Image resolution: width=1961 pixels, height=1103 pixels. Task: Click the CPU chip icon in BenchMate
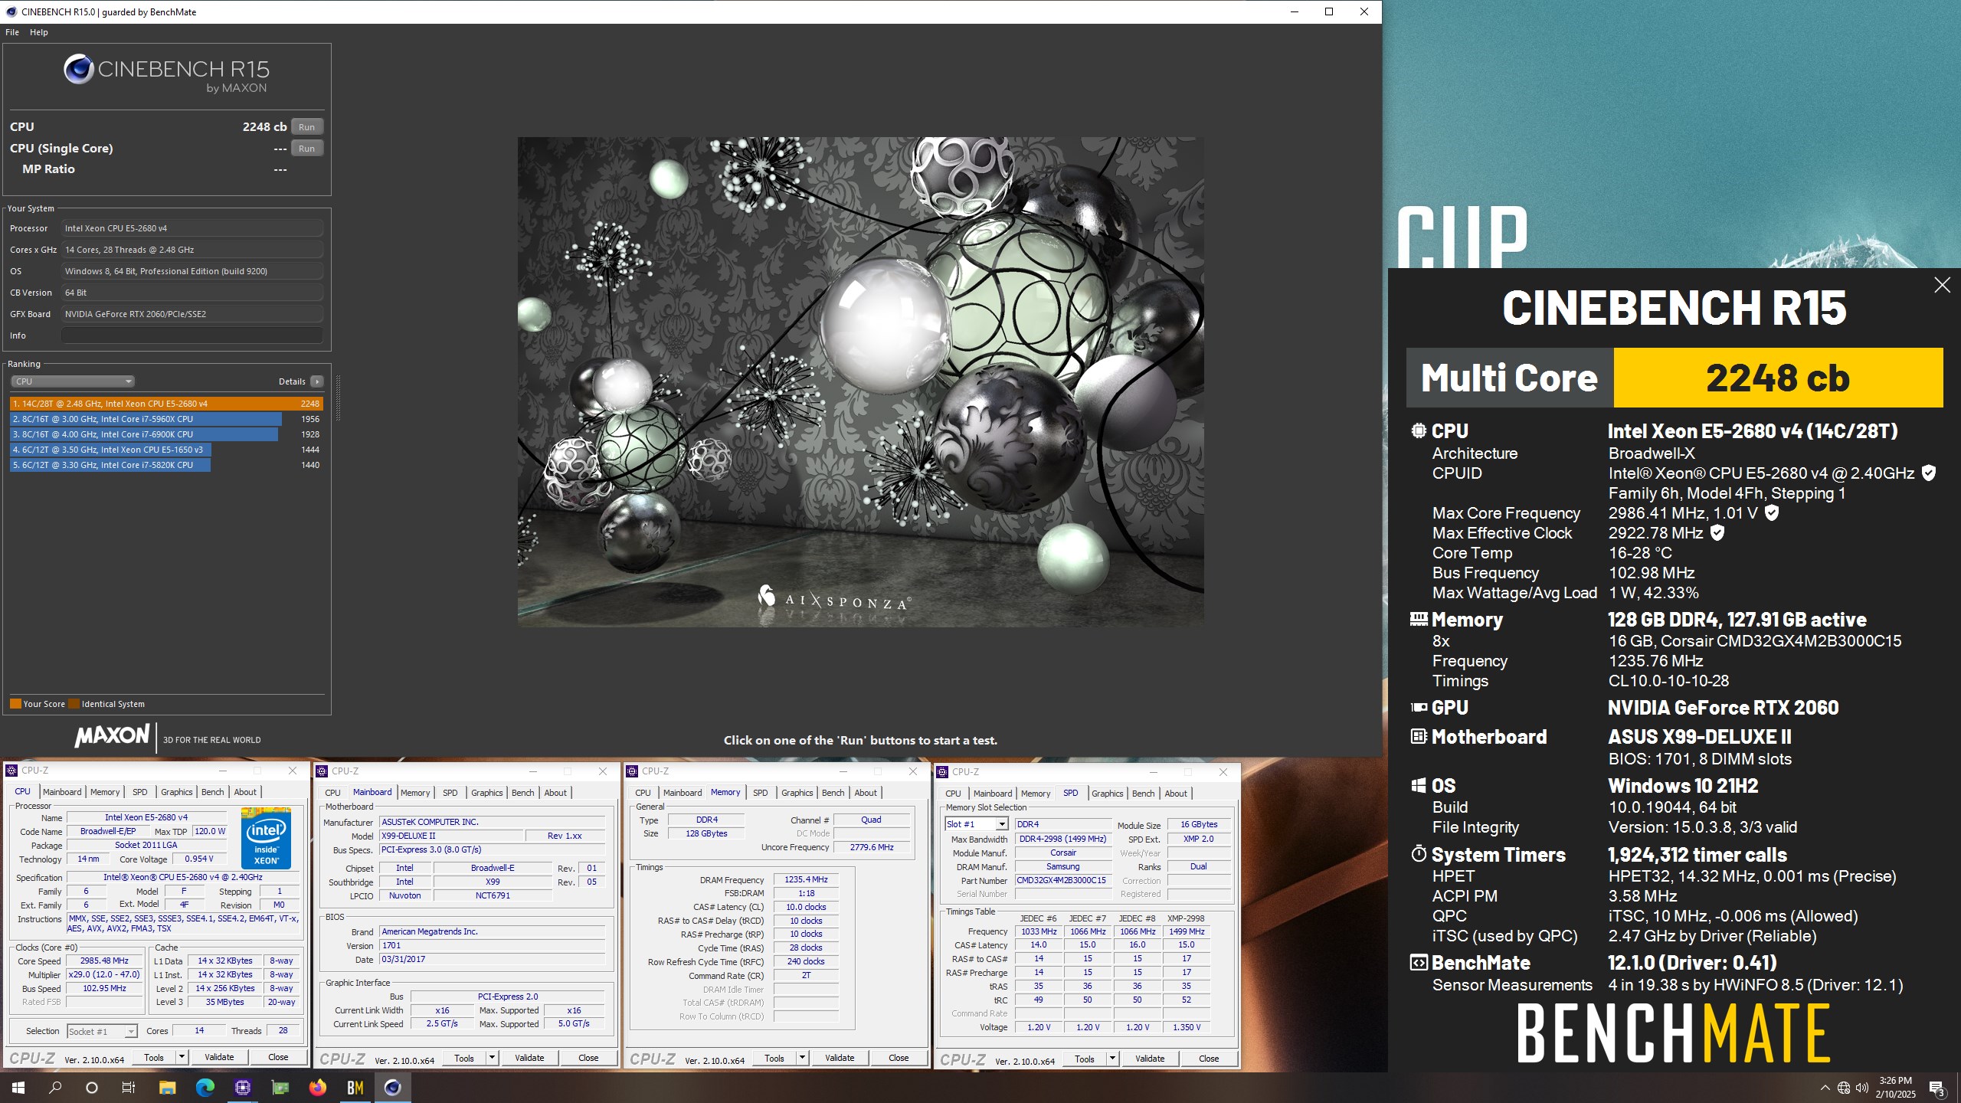[1419, 431]
